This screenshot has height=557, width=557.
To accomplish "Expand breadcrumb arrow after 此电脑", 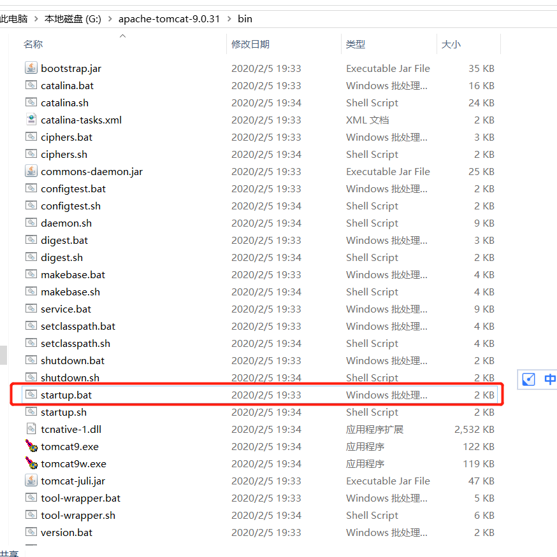I will click(36, 19).
